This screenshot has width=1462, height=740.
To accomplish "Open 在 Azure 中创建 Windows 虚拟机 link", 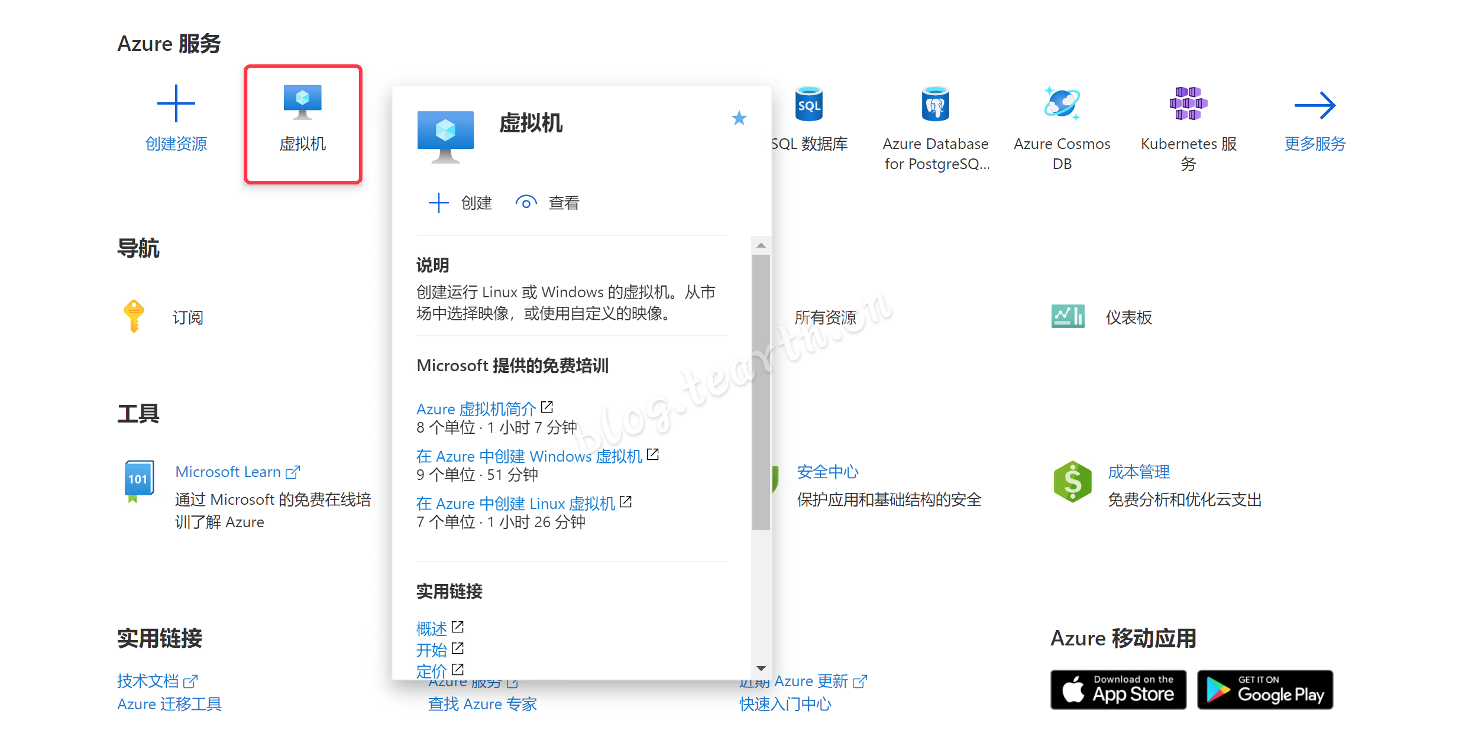I will coord(529,456).
